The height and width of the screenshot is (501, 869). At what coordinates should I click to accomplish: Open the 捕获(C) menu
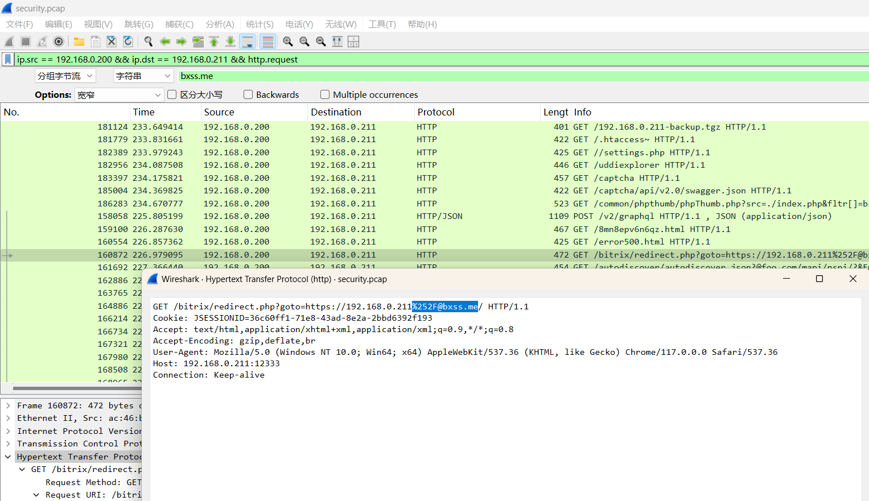click(x=179, y=24)
